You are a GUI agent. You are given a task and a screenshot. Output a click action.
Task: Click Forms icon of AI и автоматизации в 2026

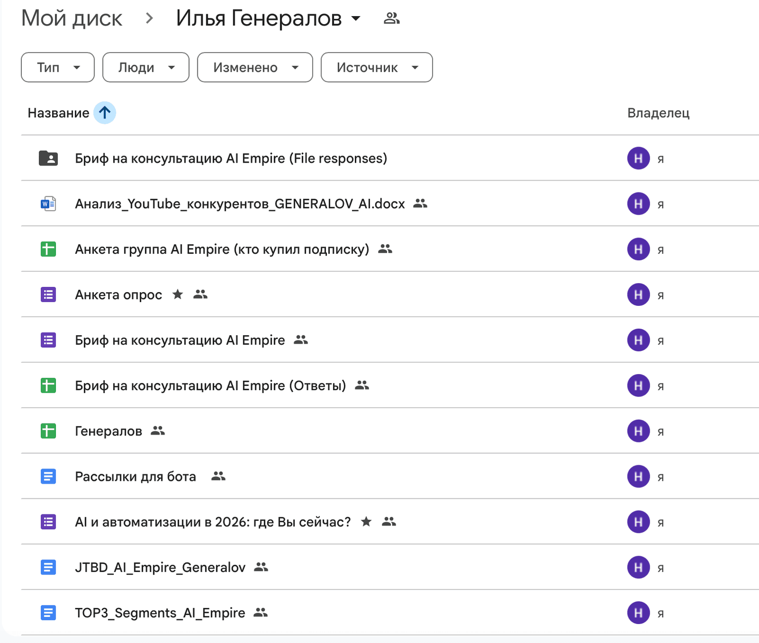pyautogui.click(x=48, y=522)
